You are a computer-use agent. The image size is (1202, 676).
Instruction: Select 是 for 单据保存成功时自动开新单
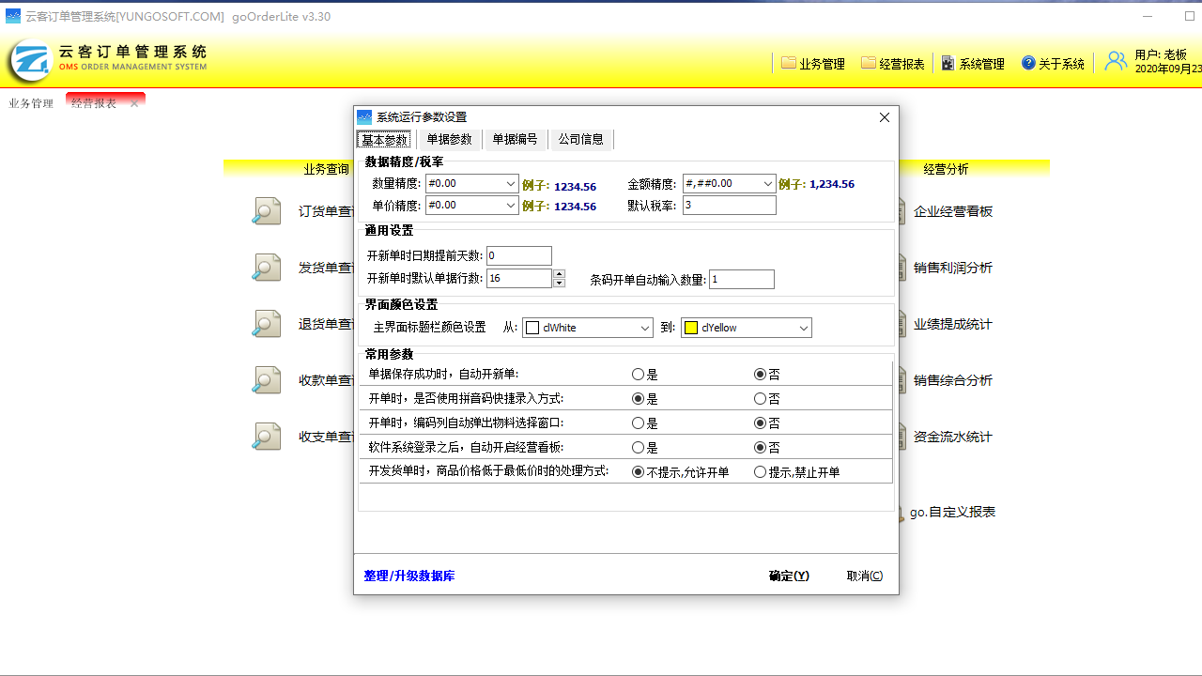tap(639, 375)
